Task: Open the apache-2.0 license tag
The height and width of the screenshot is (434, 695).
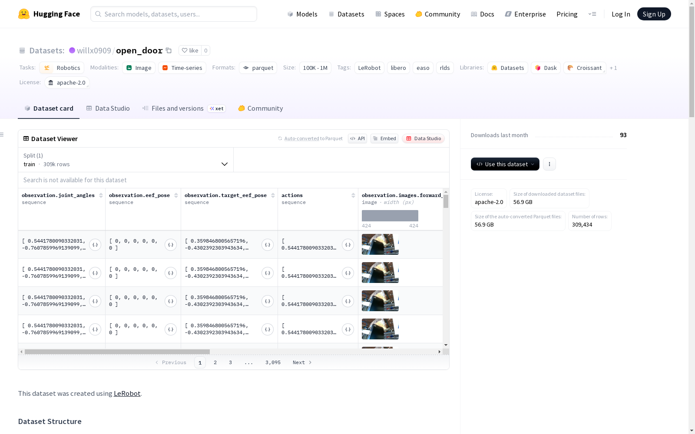Action: point(67,82)
